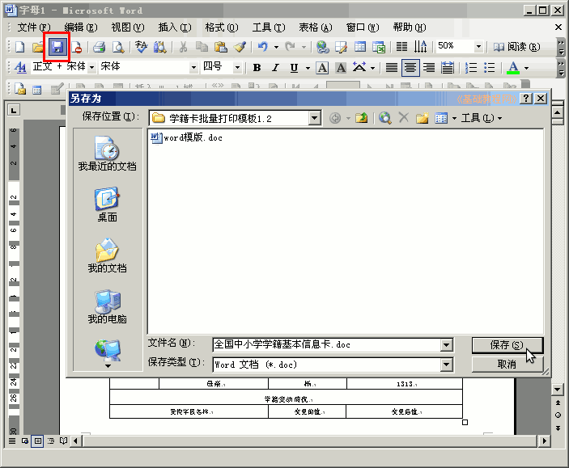Open Tools (工具) dropdown in dialog
The height and width of the screenshot is (468, 569).
point(482,118)
